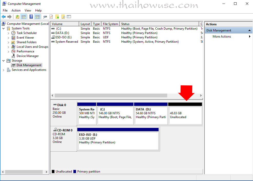The width and height of the screenshot is (253, 181).
Task: Sort by the File System column header
Action: (x=110, y=24)
